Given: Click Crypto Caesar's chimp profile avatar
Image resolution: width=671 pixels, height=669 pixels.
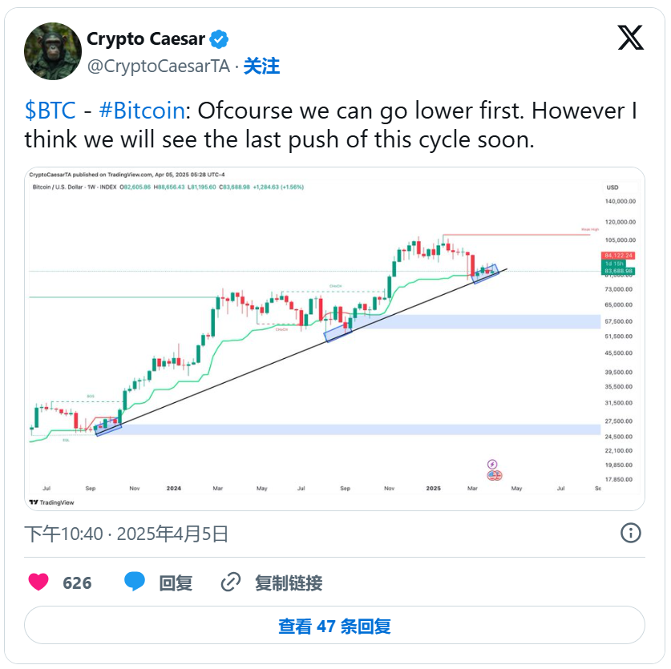Looking at the screenshot, I should (53, 51).
